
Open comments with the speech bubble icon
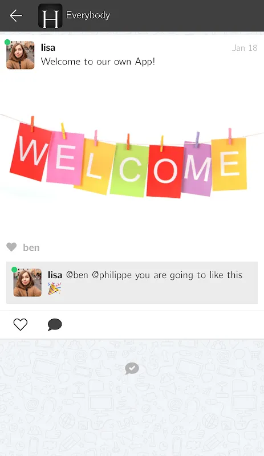pos(55,324)
